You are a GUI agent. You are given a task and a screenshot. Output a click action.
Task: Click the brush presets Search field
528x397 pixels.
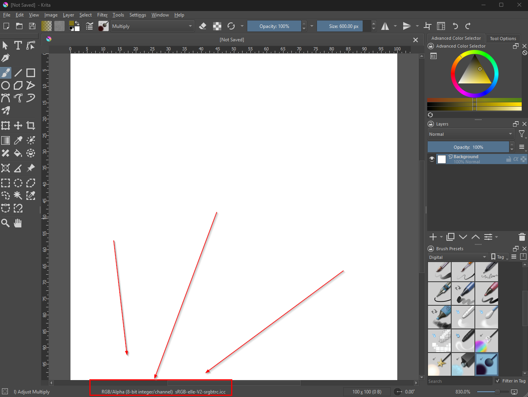[459, 381]
